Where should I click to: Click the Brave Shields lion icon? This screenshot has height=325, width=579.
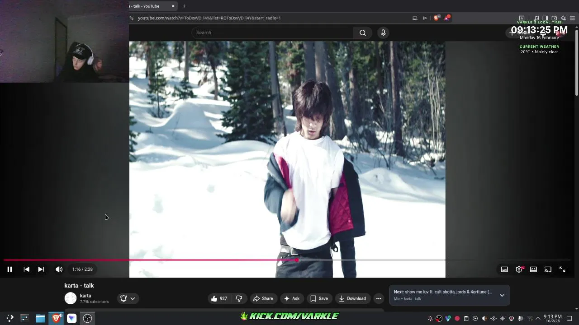[x=436, y=18]
